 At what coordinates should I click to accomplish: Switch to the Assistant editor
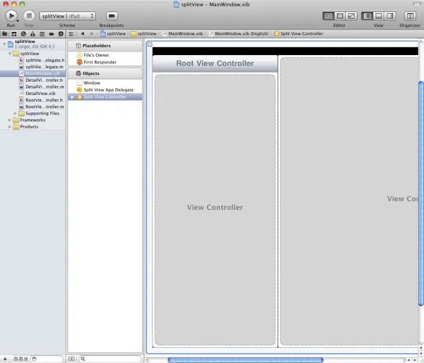tap(340, 16)
